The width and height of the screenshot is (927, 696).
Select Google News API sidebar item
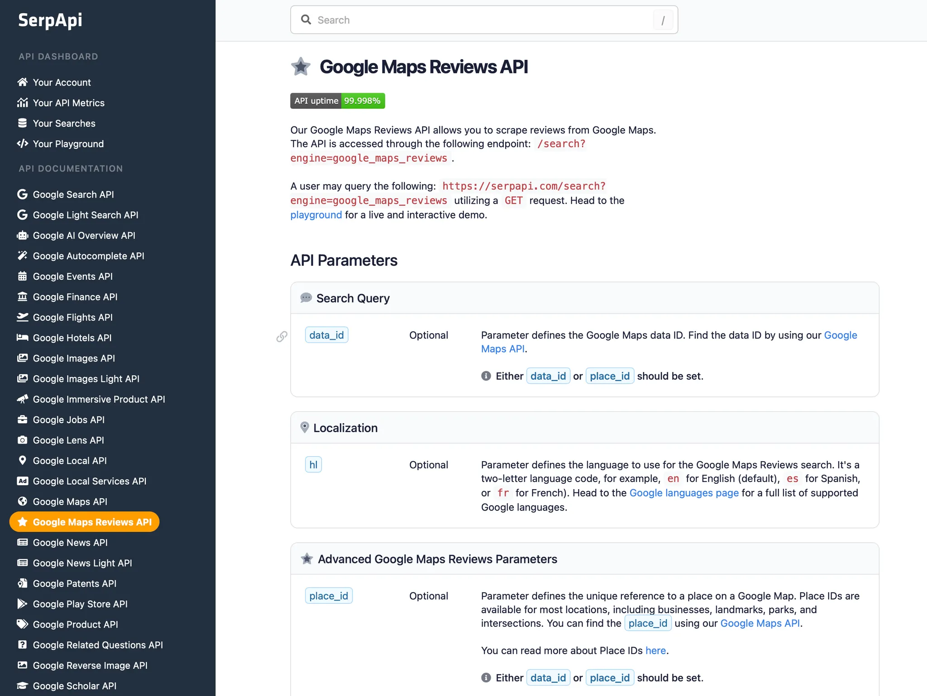(70, 542)
